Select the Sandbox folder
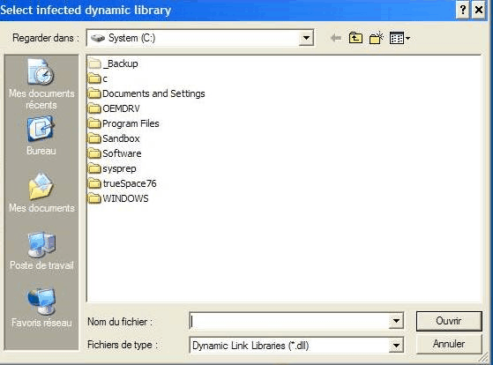493x365 pixels. (114, 138)
